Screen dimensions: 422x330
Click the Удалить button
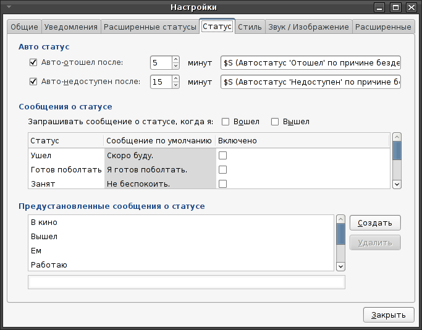tap(375, 243)
